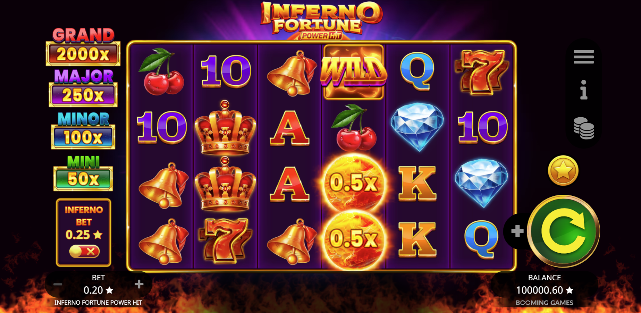Open the coin stack bet settings

(584, 128)
